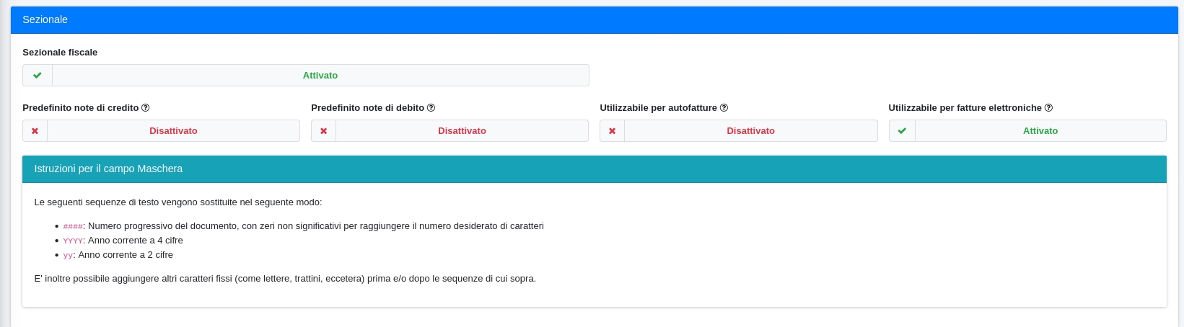The image size is (1184, 327).
Task: Click the green checkmark for Sezionale fiscale
Action: point(38,76)
